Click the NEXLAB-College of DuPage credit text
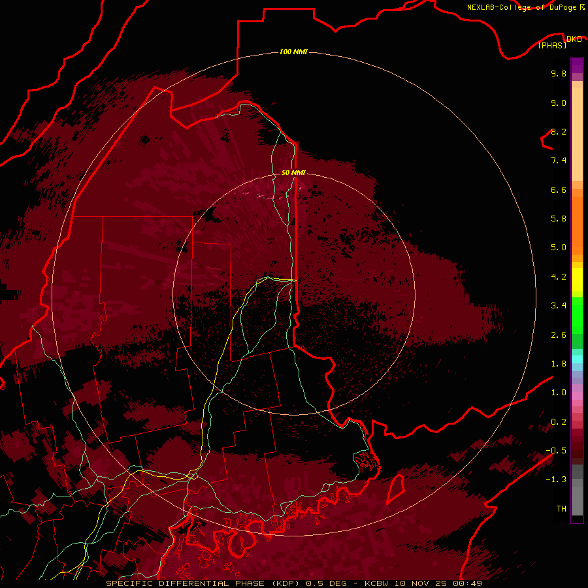The width and height of the screenshot is (588, 588). [x=521, y=7]
